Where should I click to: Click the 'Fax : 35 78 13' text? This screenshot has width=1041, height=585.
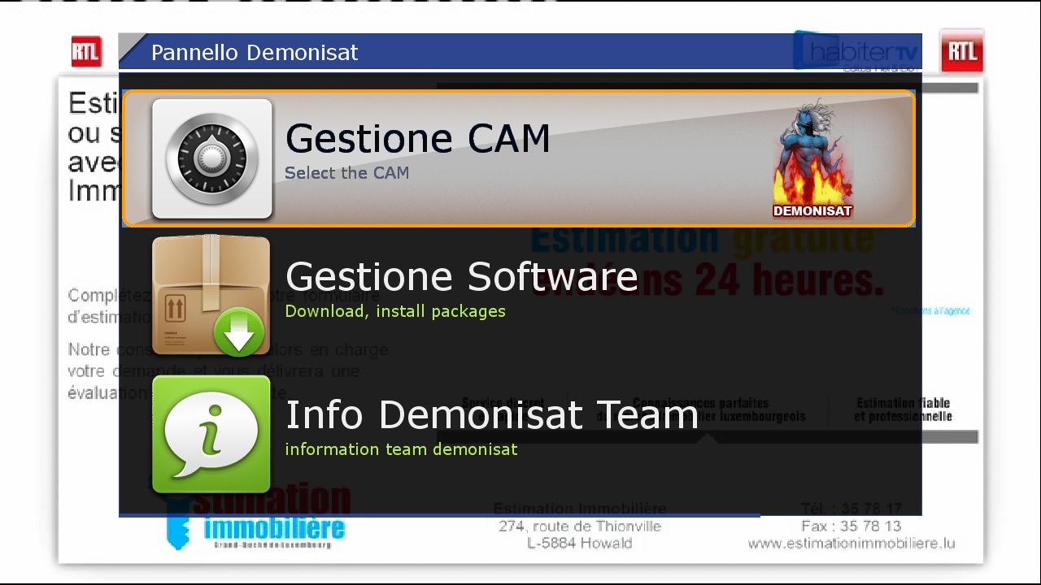[852, 526]
